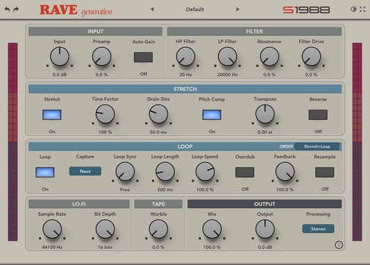Click the Capture Next button
This screenshot has height=265, width=370.
click(x=85, y=171)
